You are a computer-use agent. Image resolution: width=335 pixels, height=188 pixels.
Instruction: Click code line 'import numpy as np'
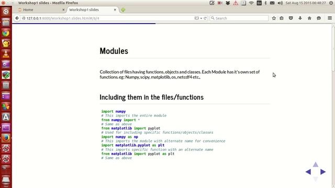click(x=120, y=137)
